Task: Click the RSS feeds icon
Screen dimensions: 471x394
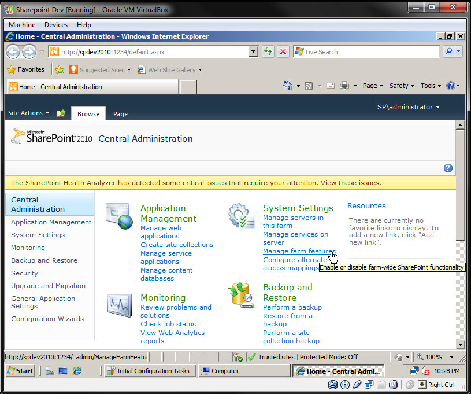Action: [x=309, y=86]
